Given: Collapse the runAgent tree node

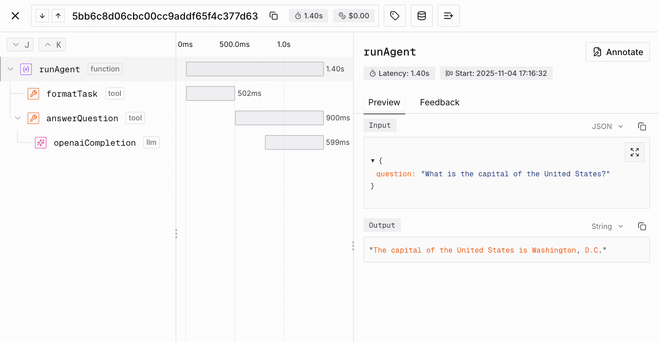Looking at the screenshot, I should click(11, 69).
